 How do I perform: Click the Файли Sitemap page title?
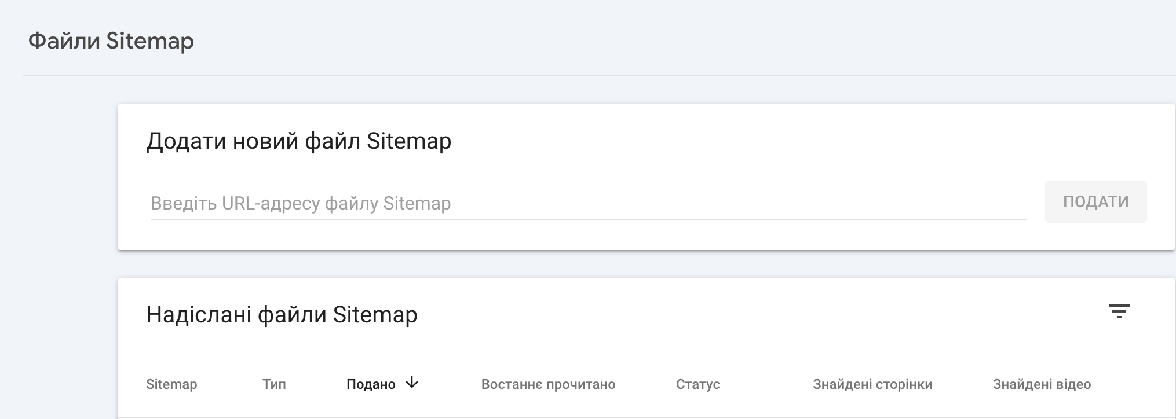pyautogui.click(x=111, y=41)
